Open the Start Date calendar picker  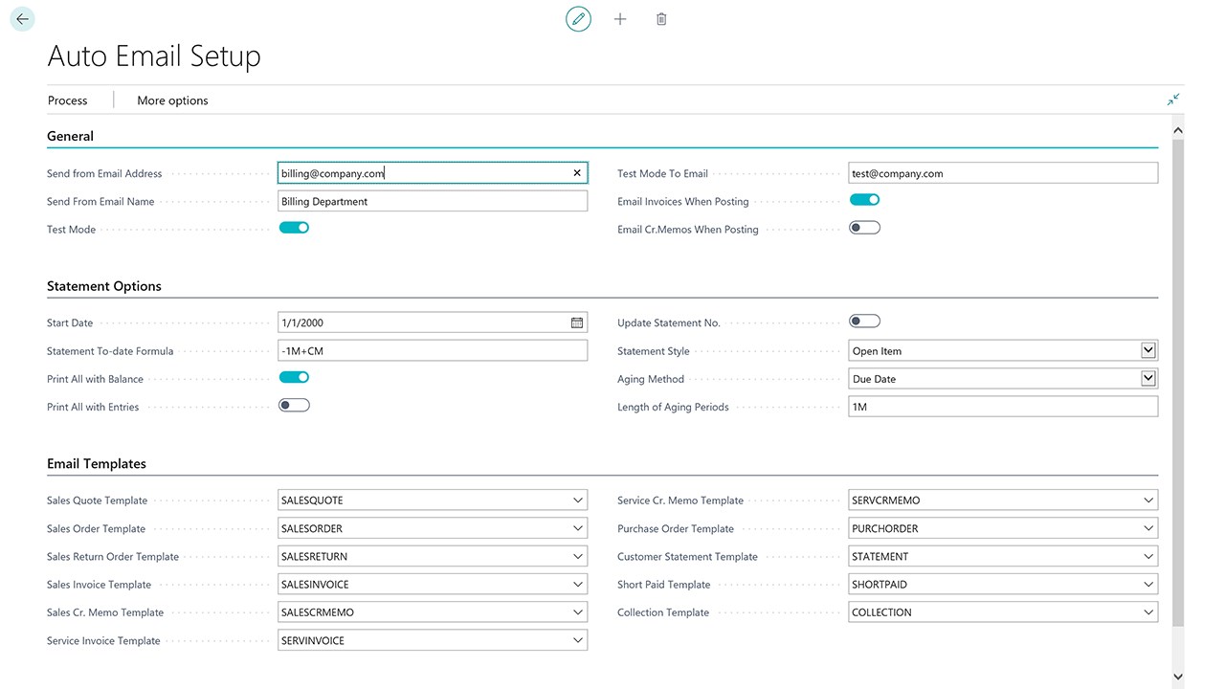tap(577, 322)
